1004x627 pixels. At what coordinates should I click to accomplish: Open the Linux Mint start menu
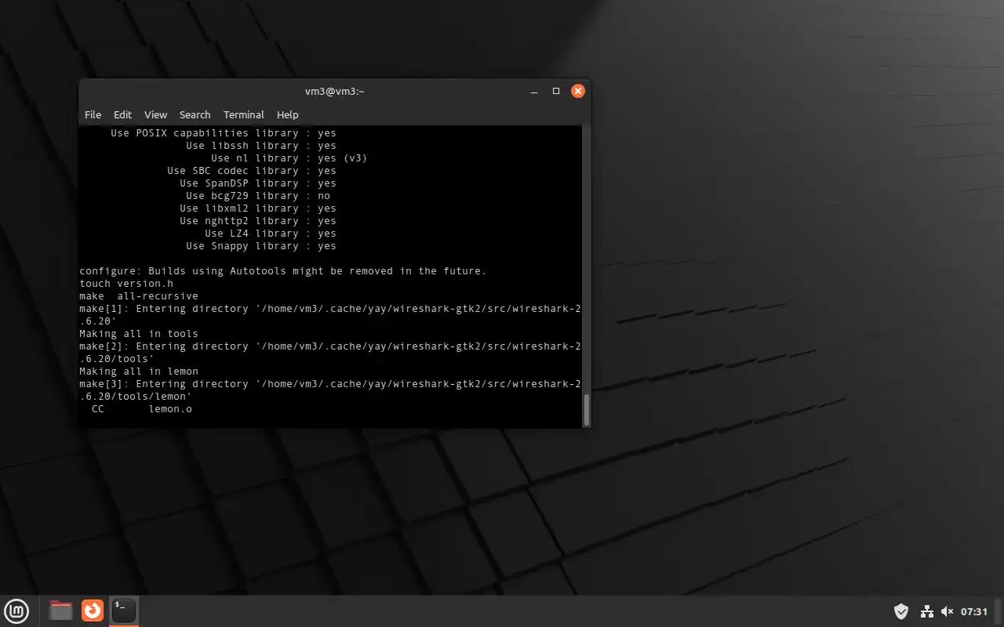coord(16,611)
